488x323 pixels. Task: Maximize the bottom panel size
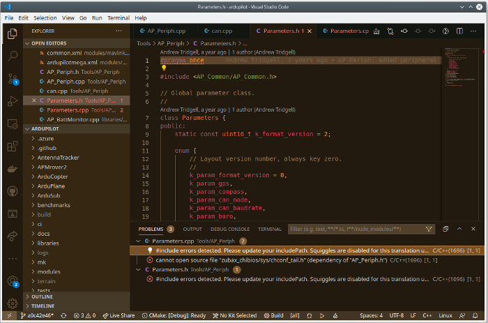tap(459, 229)
